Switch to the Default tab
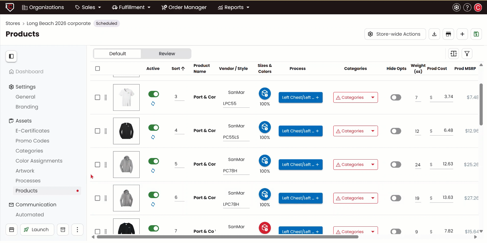487x243 pixels. coord(117,54)
